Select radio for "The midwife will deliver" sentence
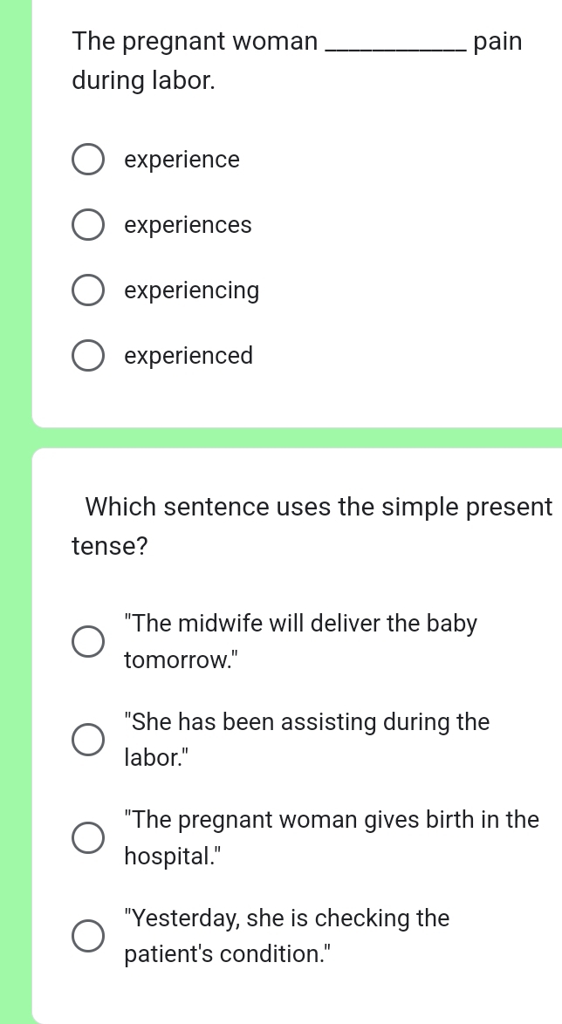 pyautogui.click(x=86, y=642)
